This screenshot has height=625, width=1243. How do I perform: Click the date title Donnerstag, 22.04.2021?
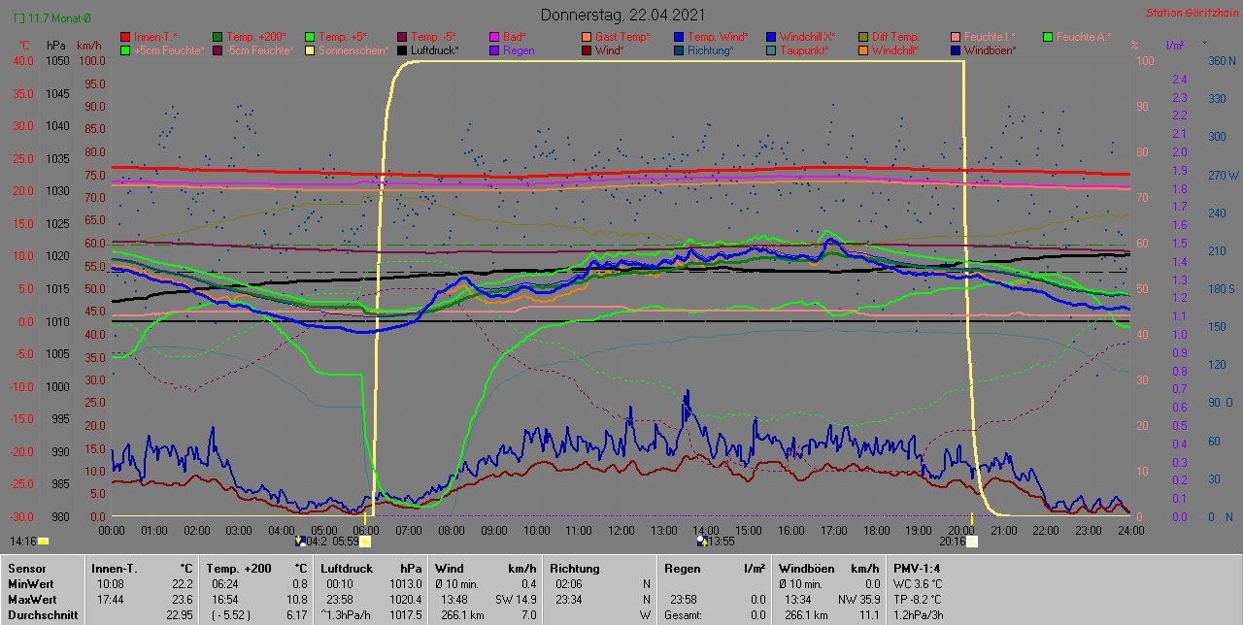[622, 15]
